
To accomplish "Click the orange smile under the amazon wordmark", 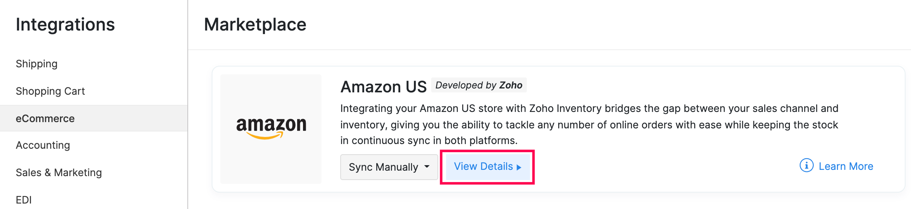I will click(x=265, y=136).
